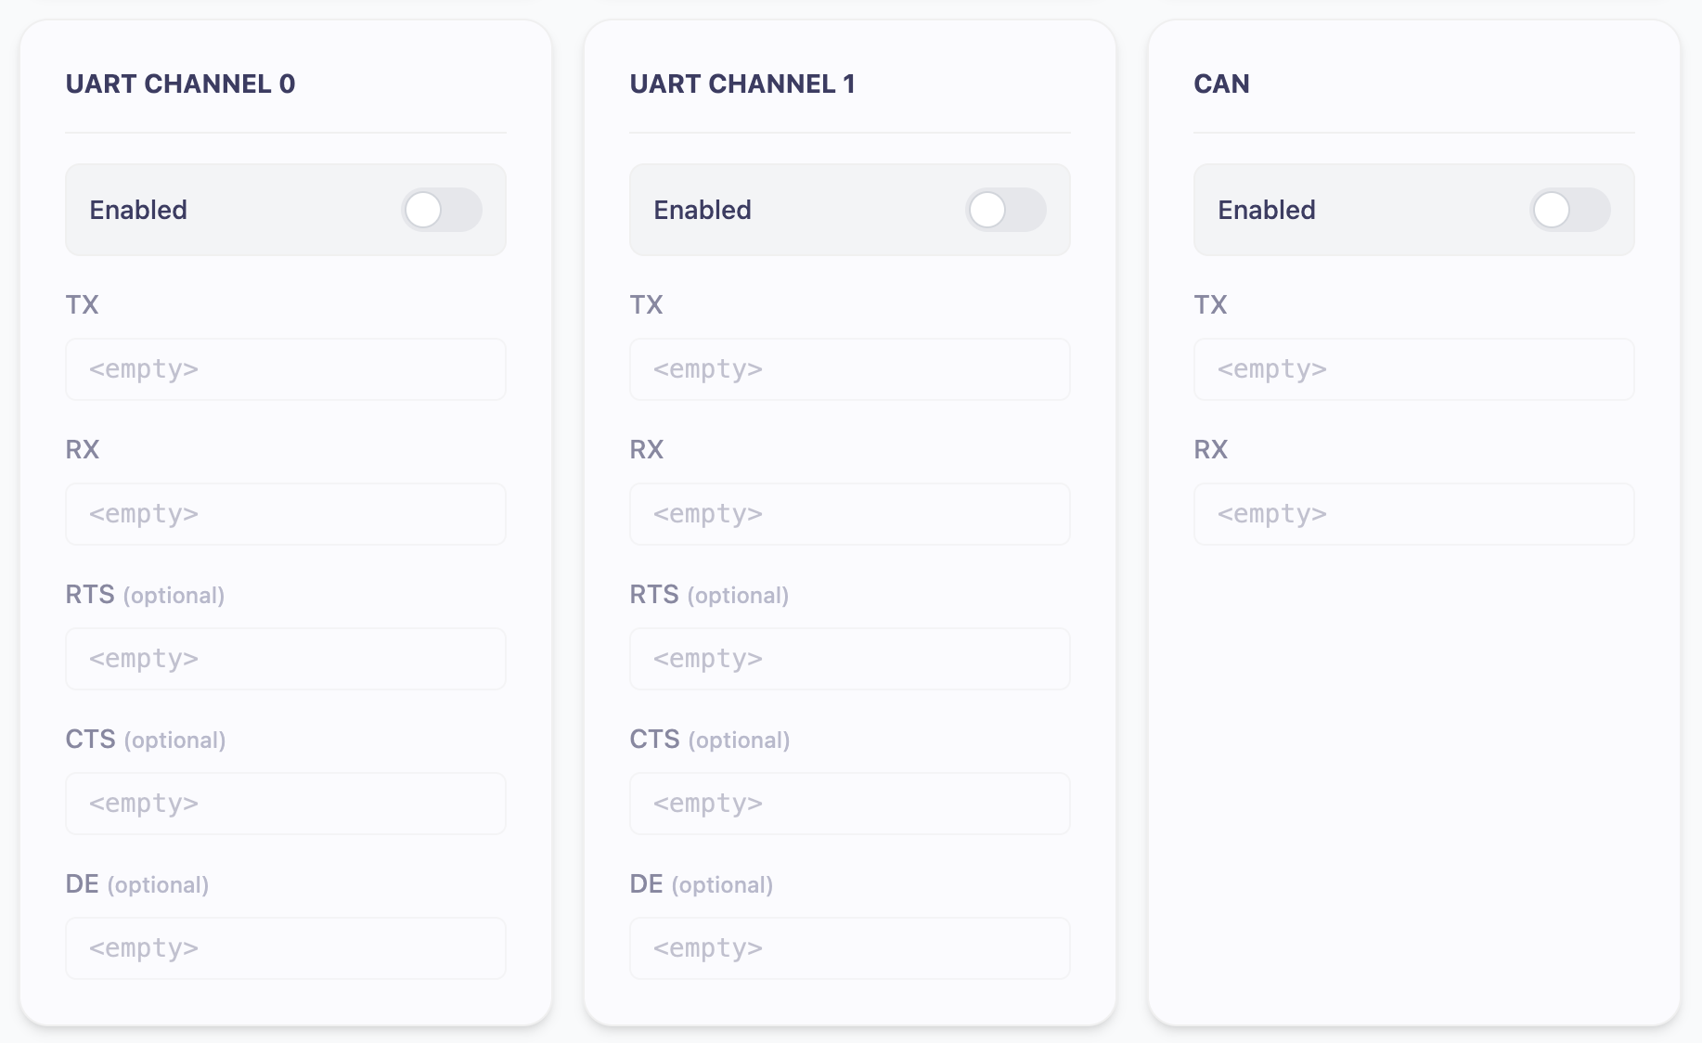Image resolution: width=1702 pixels, height=1043 pixels.
Task: Enable UART Channel 0 toggle
Action: [x=442, y=210]
